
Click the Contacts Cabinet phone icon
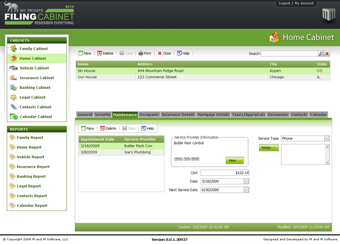13,107
